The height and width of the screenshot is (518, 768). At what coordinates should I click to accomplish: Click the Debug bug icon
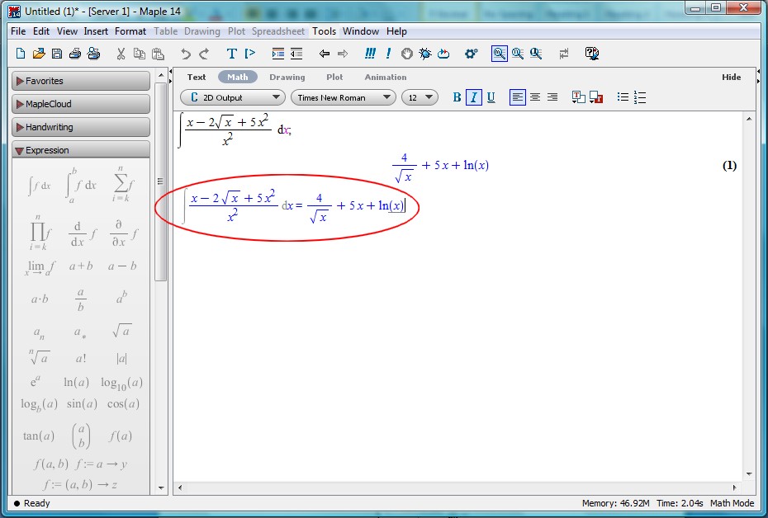point(425,54)
